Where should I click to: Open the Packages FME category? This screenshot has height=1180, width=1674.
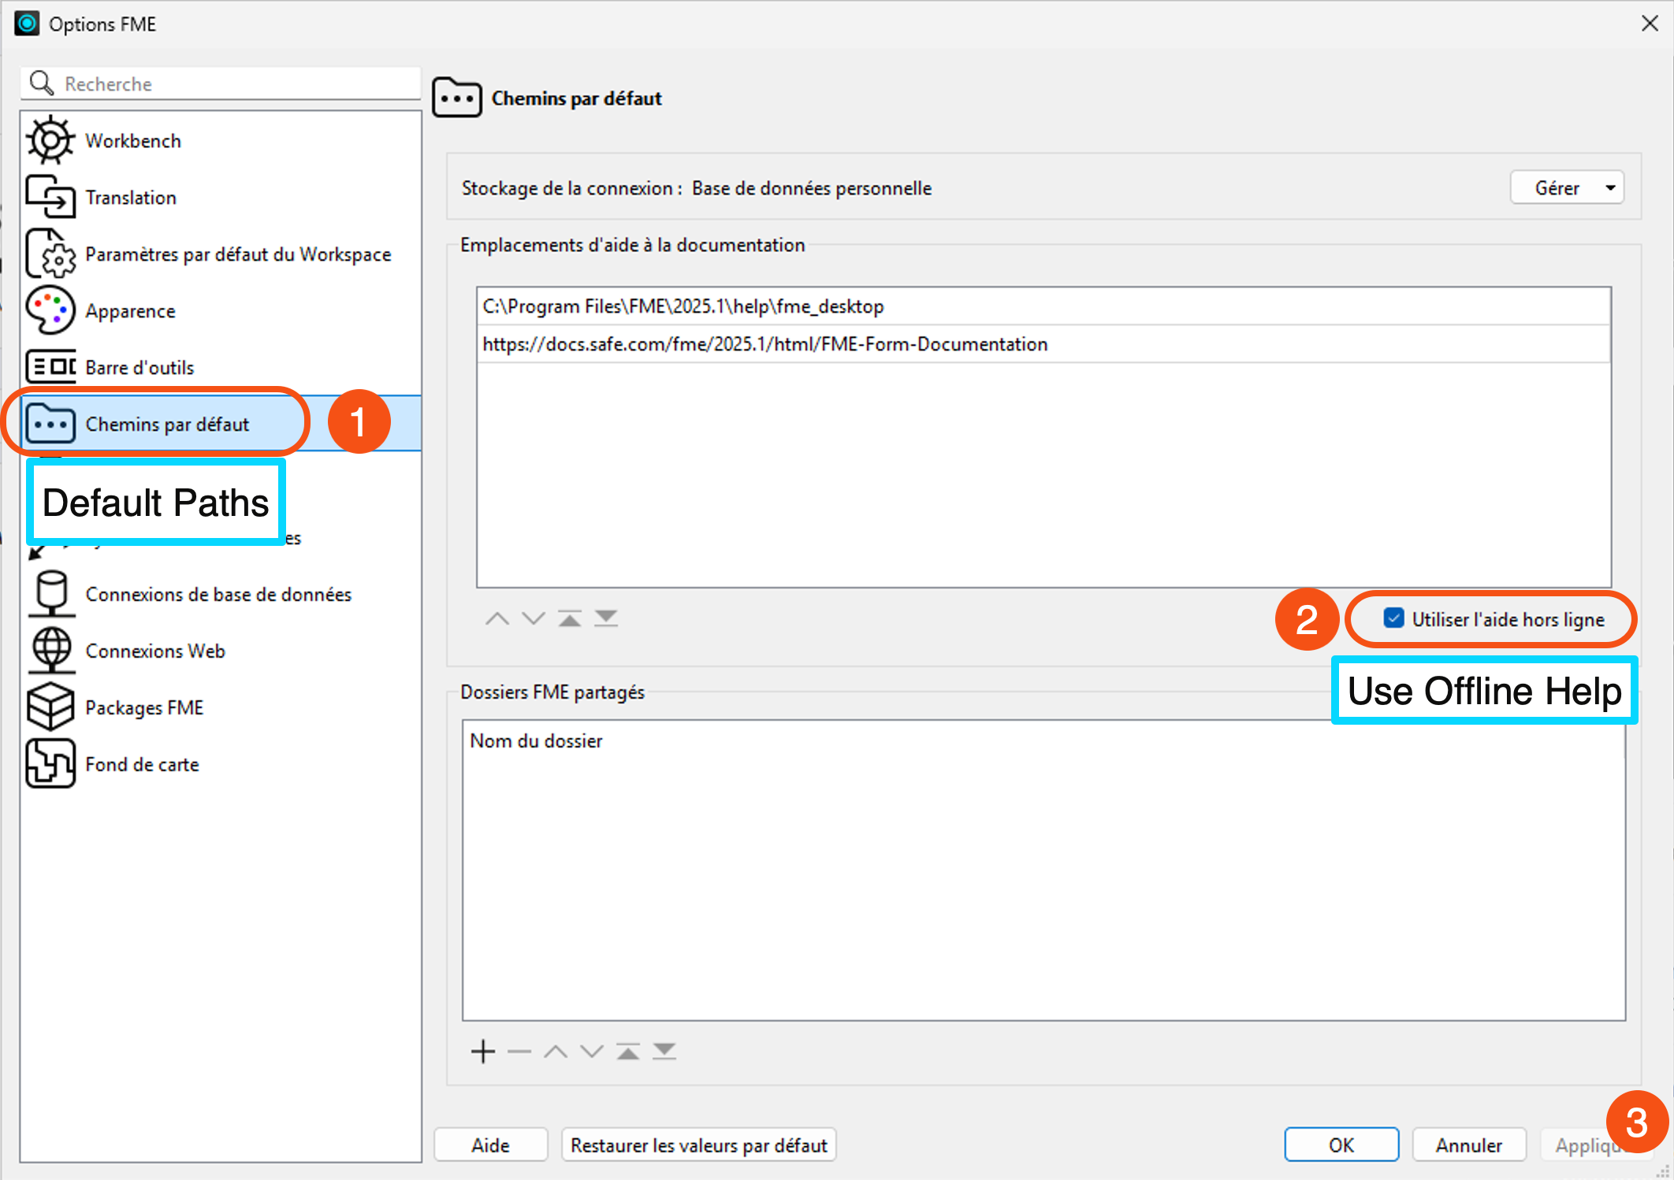pos(221,707)
